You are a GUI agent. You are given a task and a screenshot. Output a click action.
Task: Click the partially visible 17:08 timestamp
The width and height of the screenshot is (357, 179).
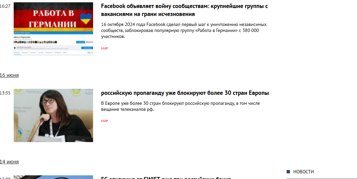(5, 178)
